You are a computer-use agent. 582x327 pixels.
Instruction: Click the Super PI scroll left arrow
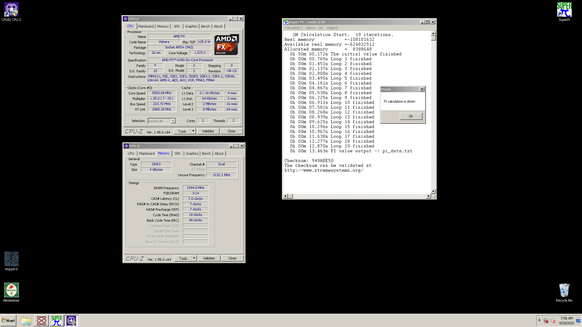coord(285,196)
